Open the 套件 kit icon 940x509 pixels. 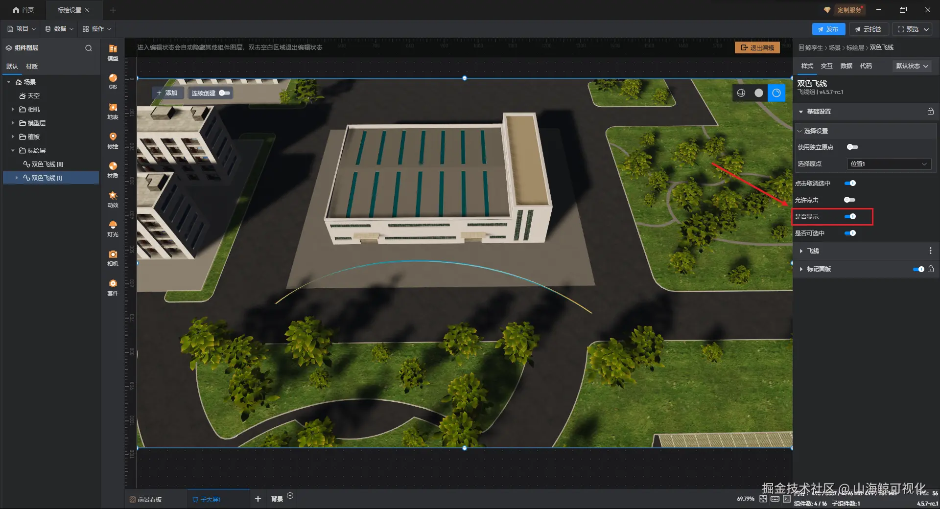tap(113, 287)
